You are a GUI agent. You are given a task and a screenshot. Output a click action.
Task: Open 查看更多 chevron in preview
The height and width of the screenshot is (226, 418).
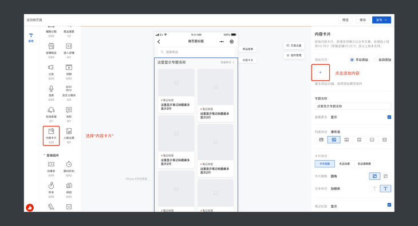[234, 62]
